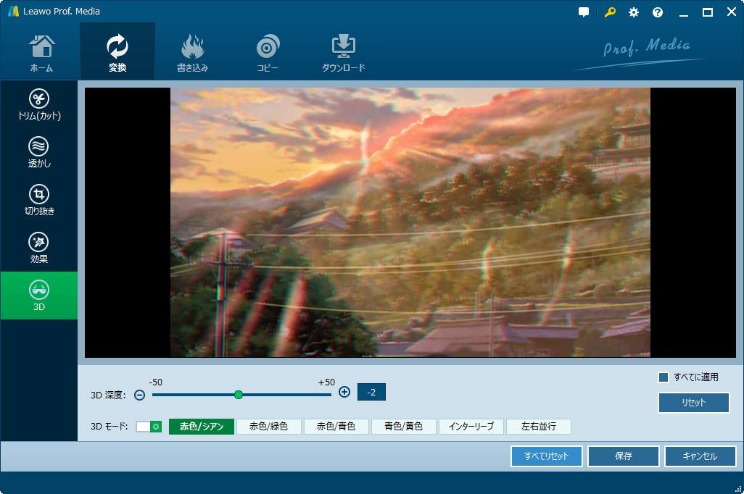Open help with the question mark icon
Image resolution: width=744 pixels, height=494 pixels.
658,12
